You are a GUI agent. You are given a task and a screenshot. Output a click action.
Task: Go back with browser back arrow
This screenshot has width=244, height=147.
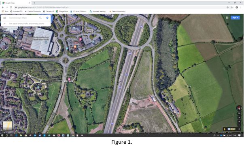[3, 7]
